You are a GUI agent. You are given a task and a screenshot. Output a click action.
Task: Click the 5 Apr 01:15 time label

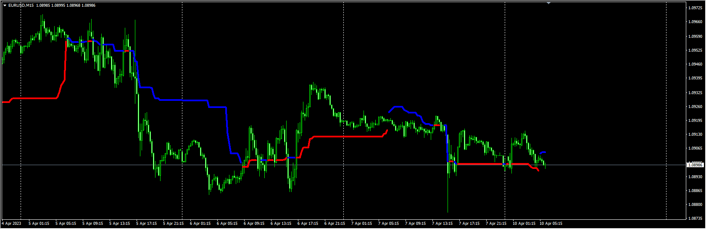pos(39,224)
